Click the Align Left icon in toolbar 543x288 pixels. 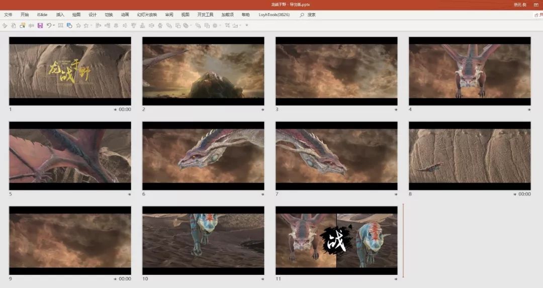tap(99, 26)
